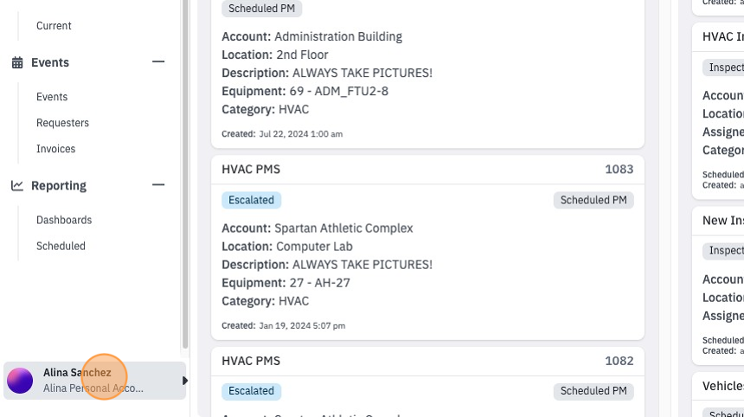Click Scheduled PM tag on order 1082

pos(593,391)
